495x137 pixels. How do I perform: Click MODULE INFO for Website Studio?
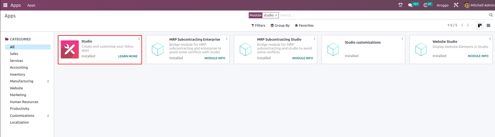click(x=478, y=56)
